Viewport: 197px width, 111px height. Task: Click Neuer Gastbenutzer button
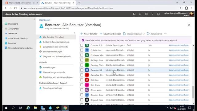(x=110, y=34)
